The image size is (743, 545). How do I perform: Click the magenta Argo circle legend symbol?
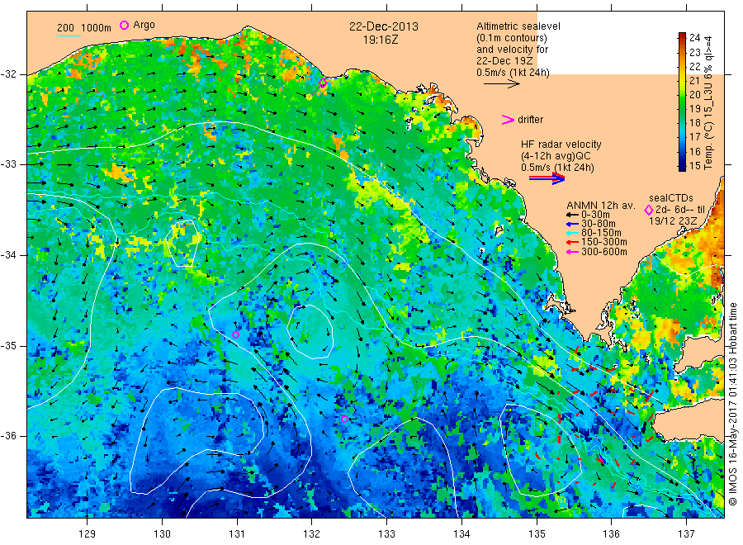pyautogui.click(x=124, y=25)
